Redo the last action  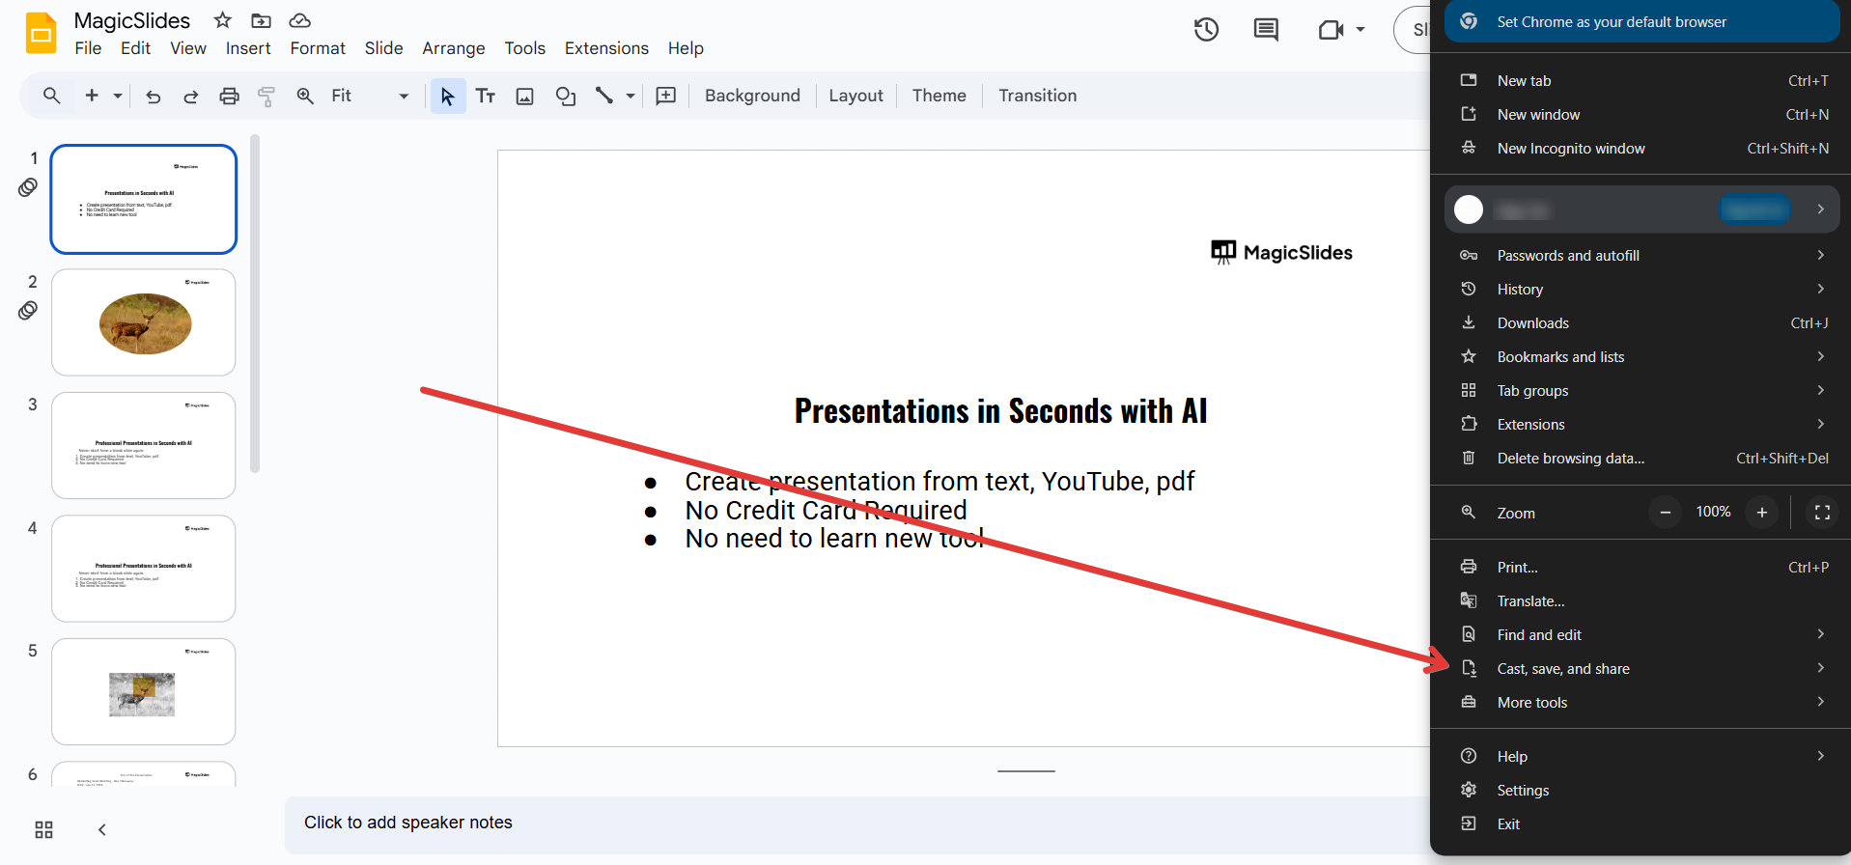[x=190, y=96]
